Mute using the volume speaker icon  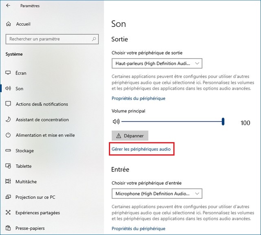[x=116, y=121]
